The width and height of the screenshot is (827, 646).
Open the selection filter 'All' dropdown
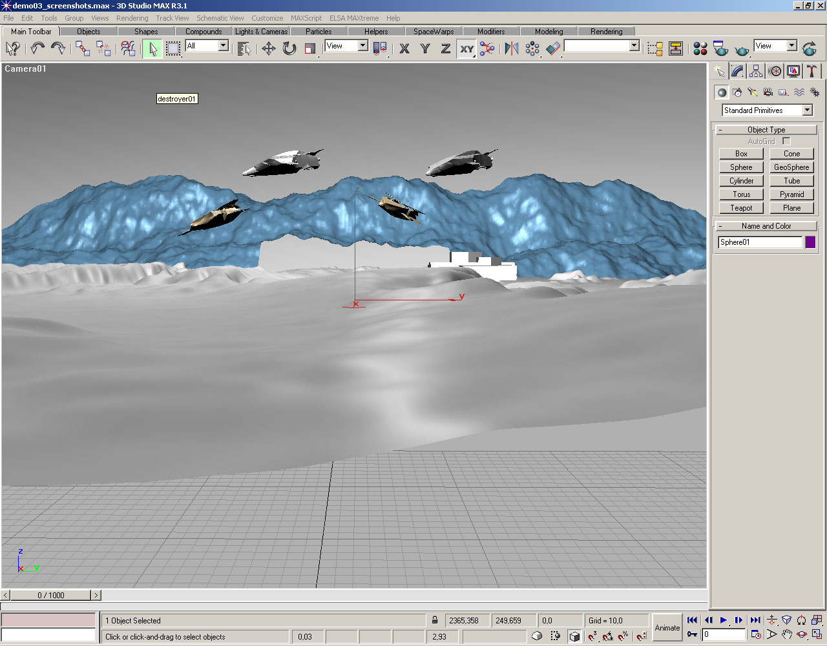[223, 46]
